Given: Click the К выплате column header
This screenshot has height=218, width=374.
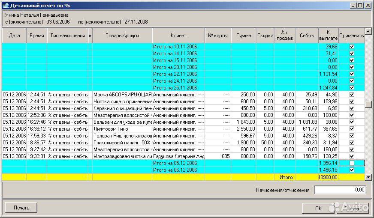Looking at the screenshot, I should pos(328,36).
